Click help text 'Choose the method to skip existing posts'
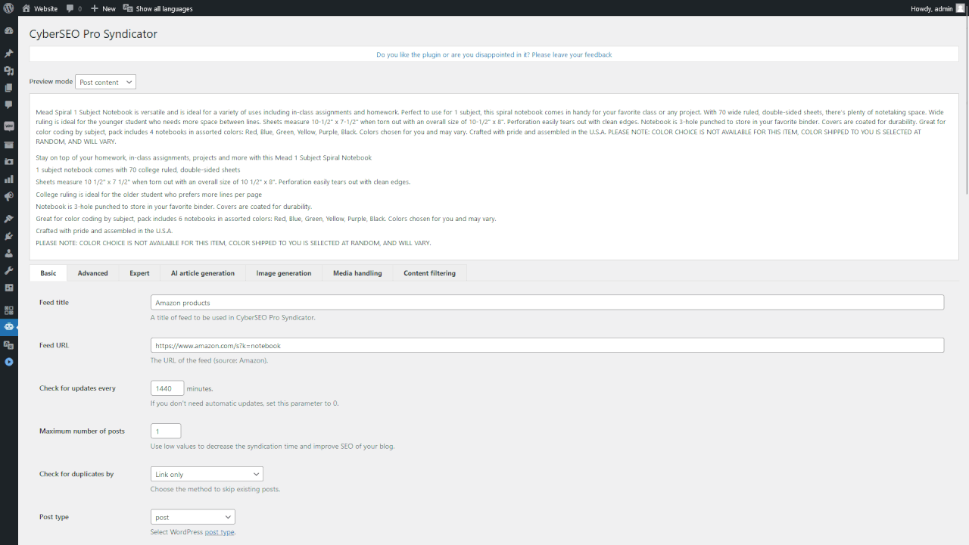This screenshot has height=545, width=969. tap(215, 489)
